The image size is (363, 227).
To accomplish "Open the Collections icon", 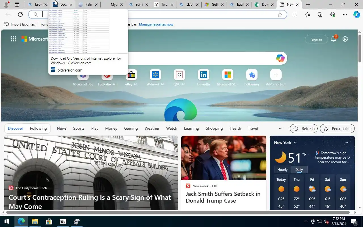I will [x=320, y=14].
